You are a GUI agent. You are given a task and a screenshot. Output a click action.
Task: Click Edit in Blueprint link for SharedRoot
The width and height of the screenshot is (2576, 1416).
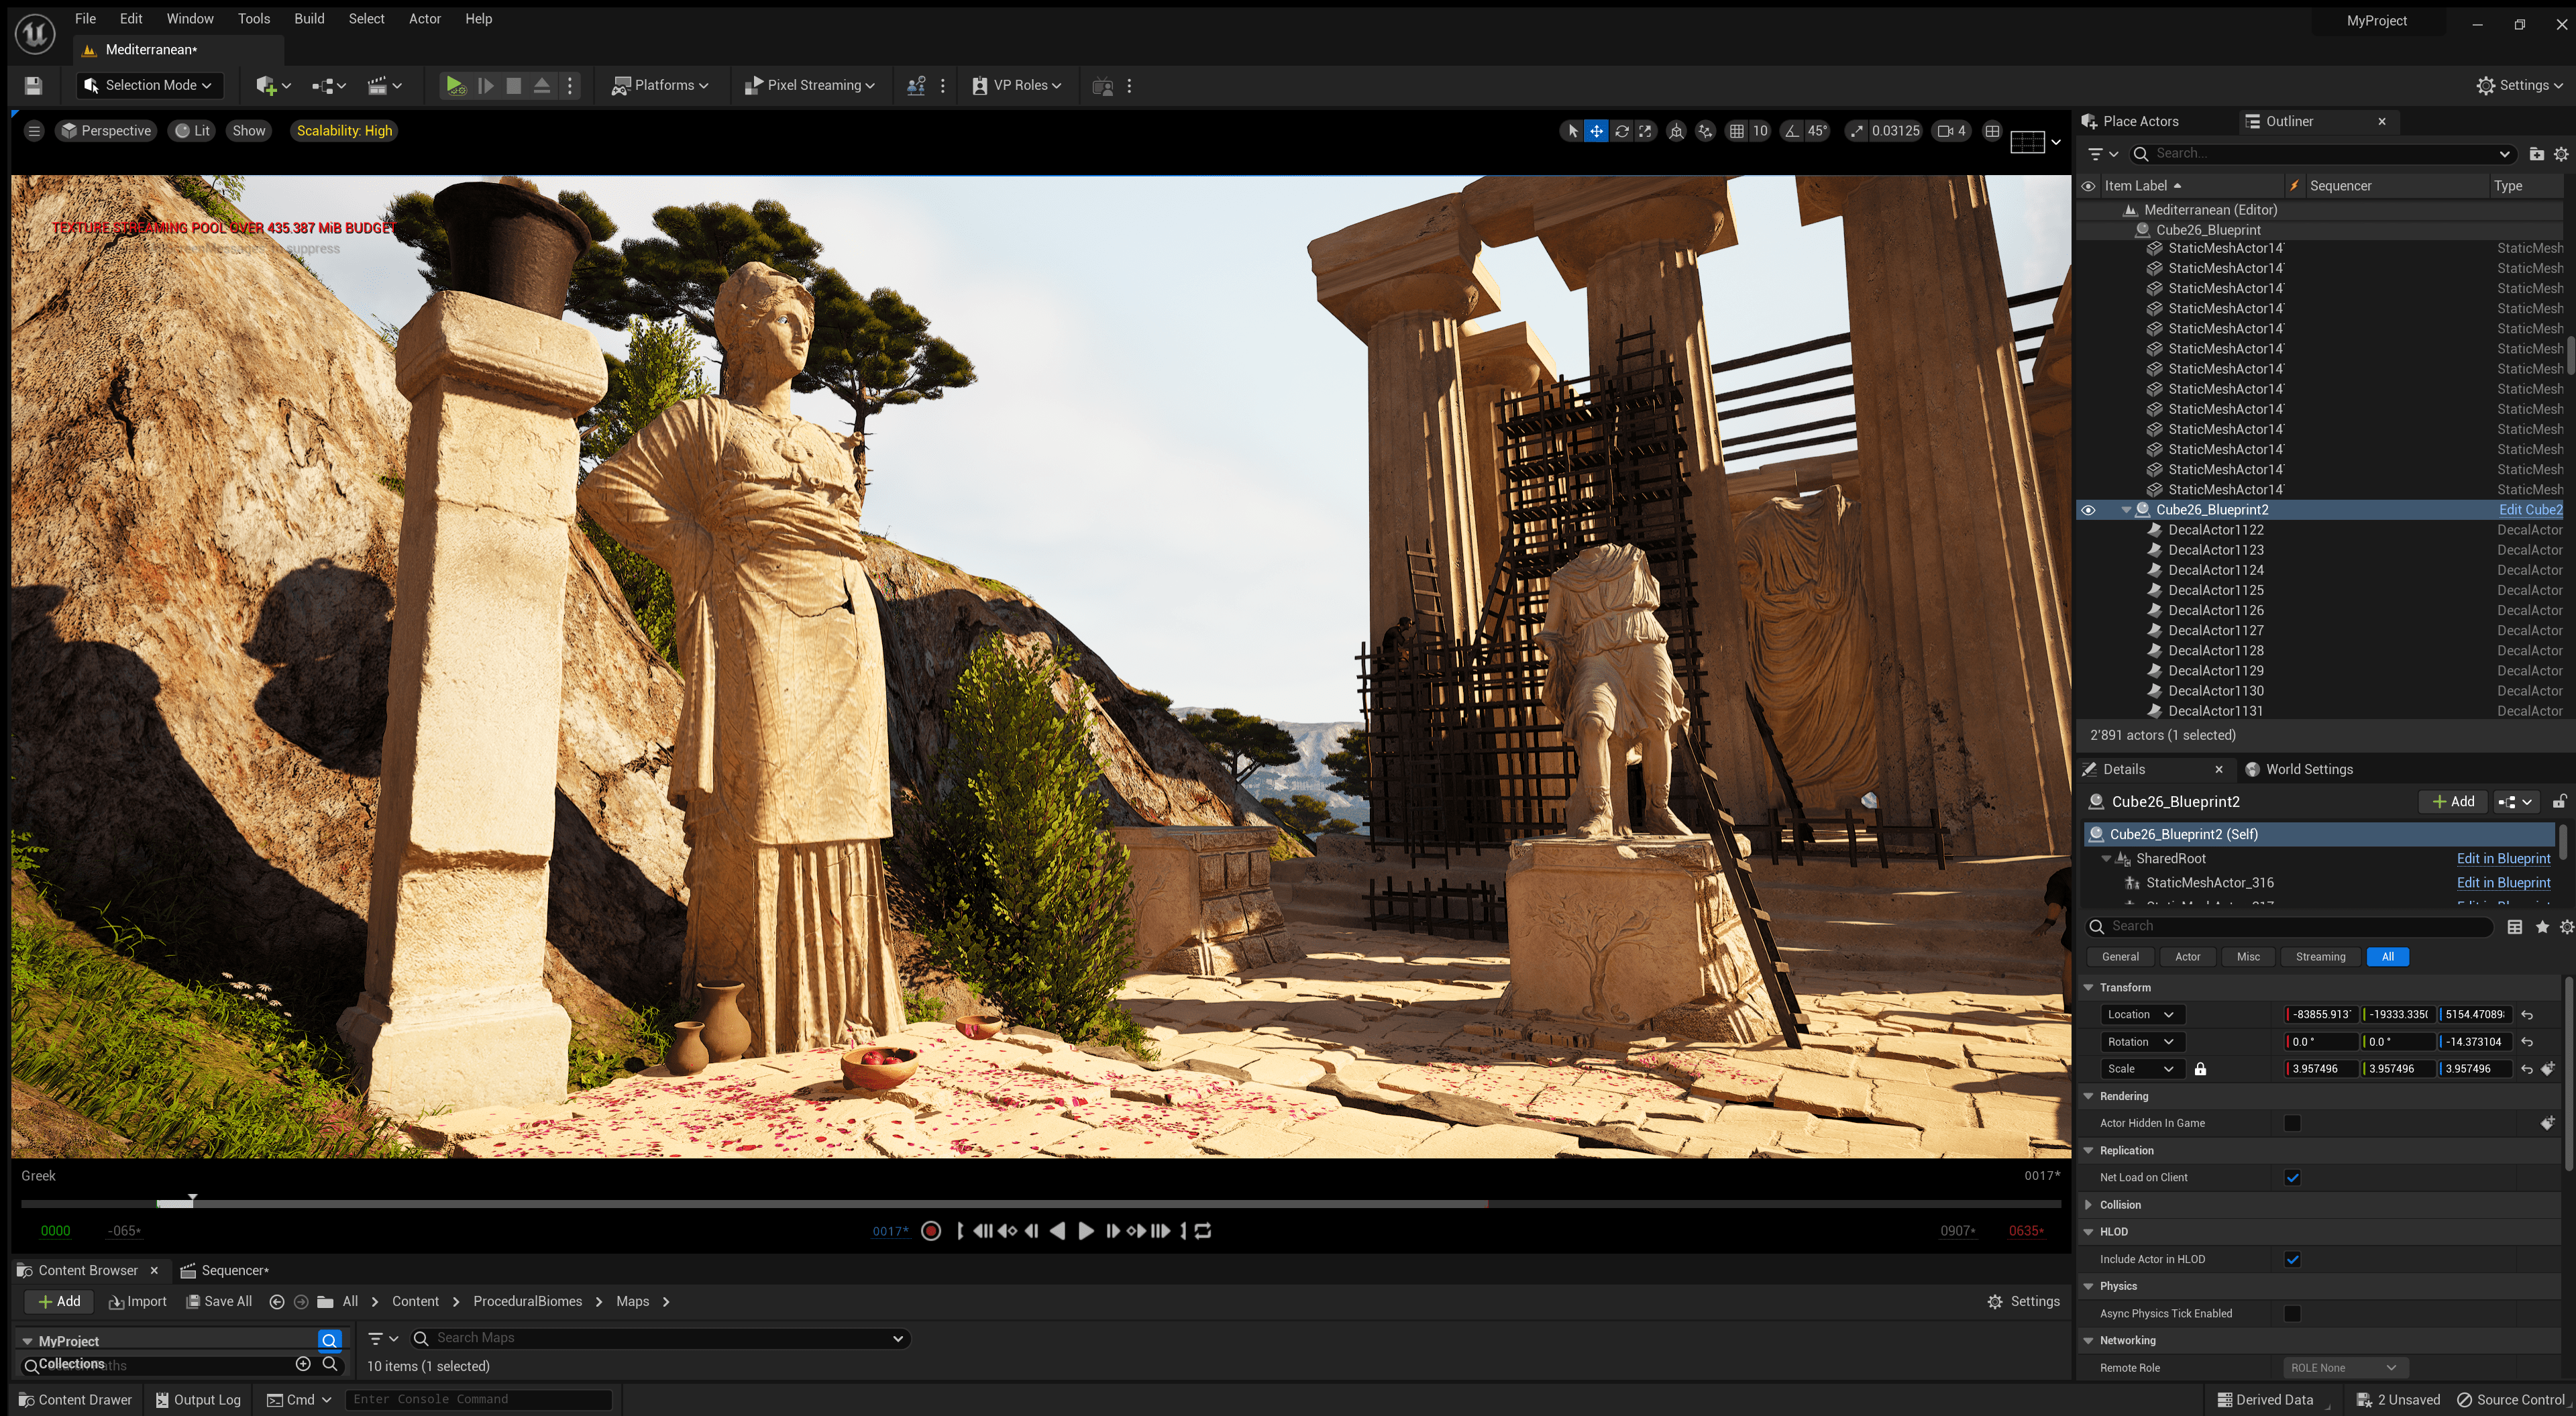pos(2503,858)
